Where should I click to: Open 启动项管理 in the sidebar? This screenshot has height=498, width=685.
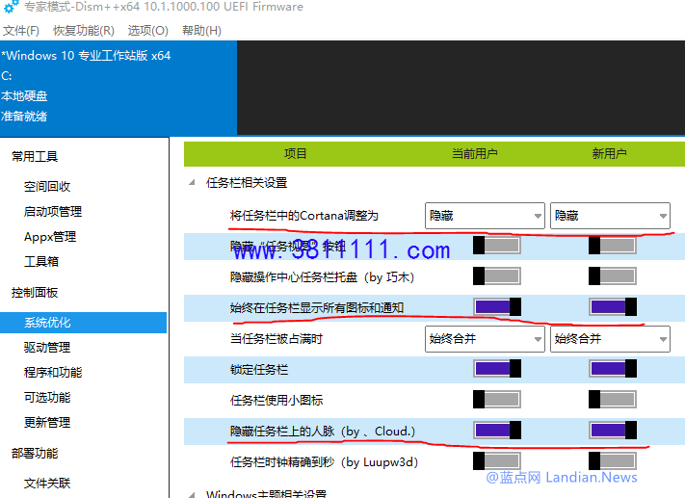[x=53, y=211]
